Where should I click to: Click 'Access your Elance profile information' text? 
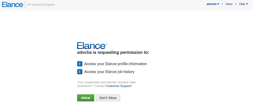coord(116,64)
